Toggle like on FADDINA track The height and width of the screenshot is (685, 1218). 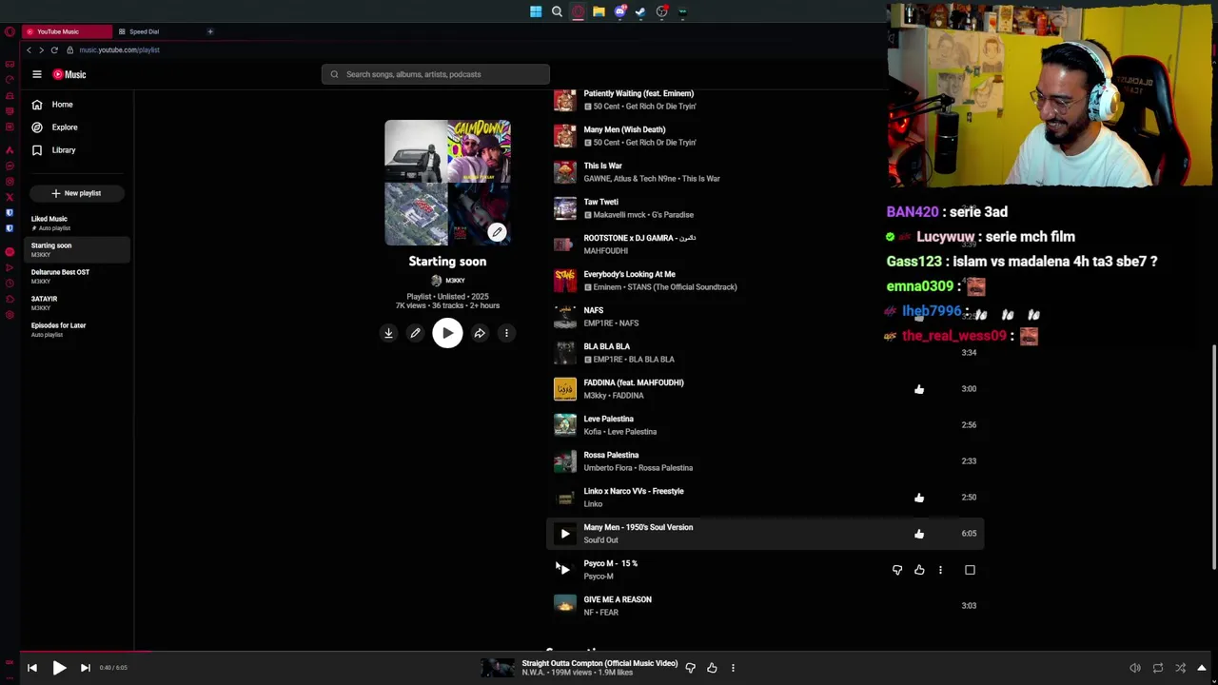point(919,389)
